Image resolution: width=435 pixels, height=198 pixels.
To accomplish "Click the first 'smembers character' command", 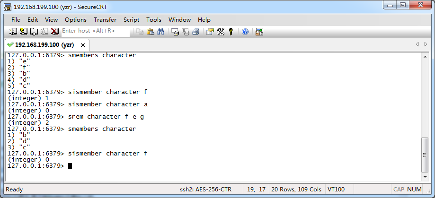I will click(102, 55).
